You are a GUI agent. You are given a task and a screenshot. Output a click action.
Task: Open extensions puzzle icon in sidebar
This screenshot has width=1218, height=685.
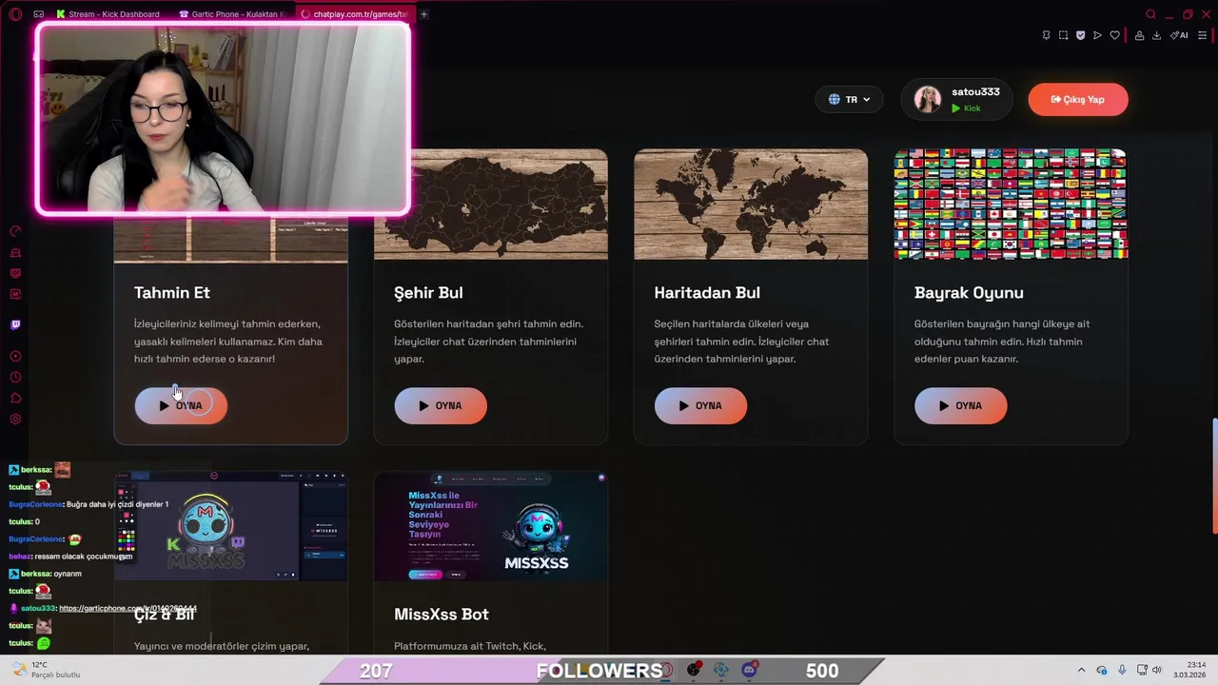(15, 399)
